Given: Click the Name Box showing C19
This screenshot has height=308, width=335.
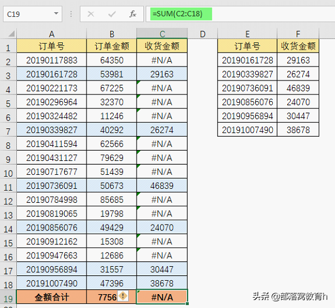Looking at the screenshot, I should 33,14.
